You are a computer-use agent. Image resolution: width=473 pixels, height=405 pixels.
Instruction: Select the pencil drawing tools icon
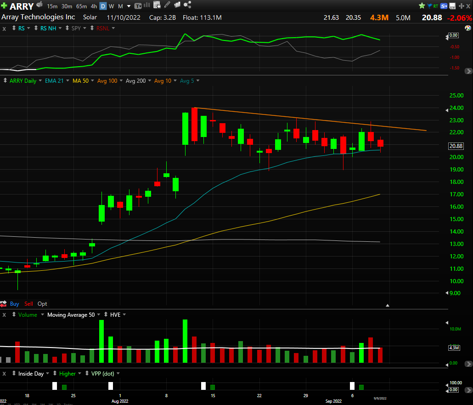tap(167, 5)
